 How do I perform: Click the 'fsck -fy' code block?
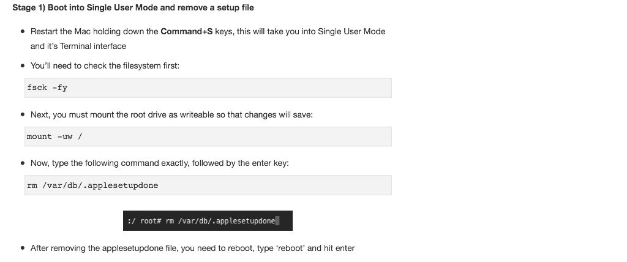point(208,88)
